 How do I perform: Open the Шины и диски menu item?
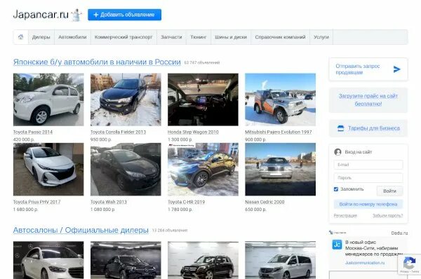[x=231, y=37]
